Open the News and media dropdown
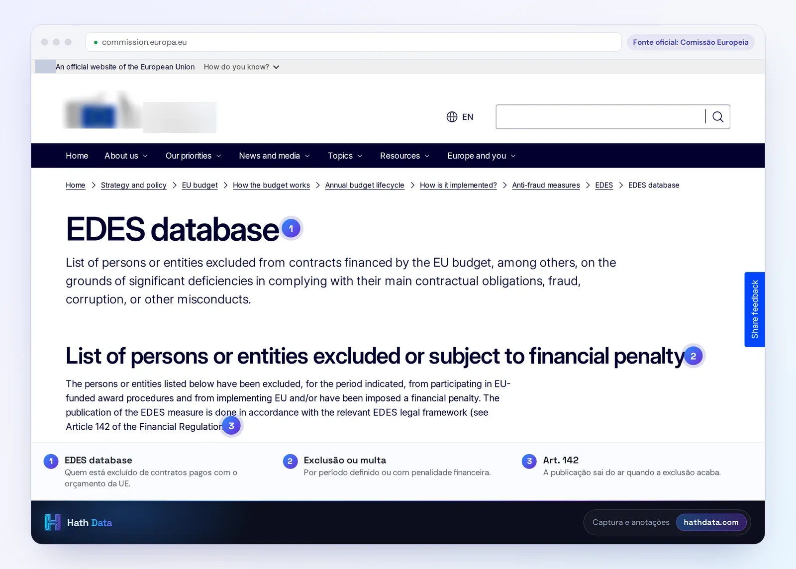The height and width of the screenshot is (569, 796). click(x=275, y=156)
